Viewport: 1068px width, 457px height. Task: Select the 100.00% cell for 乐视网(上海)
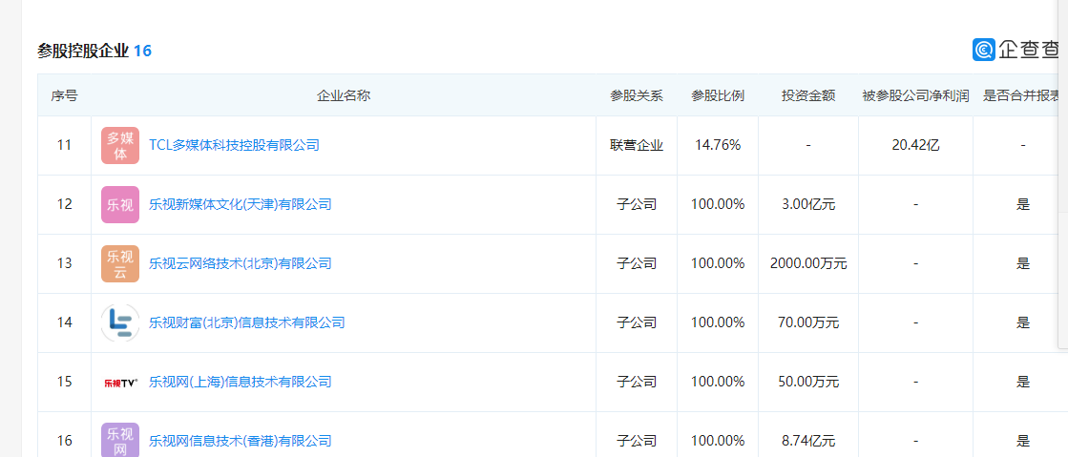717,382
